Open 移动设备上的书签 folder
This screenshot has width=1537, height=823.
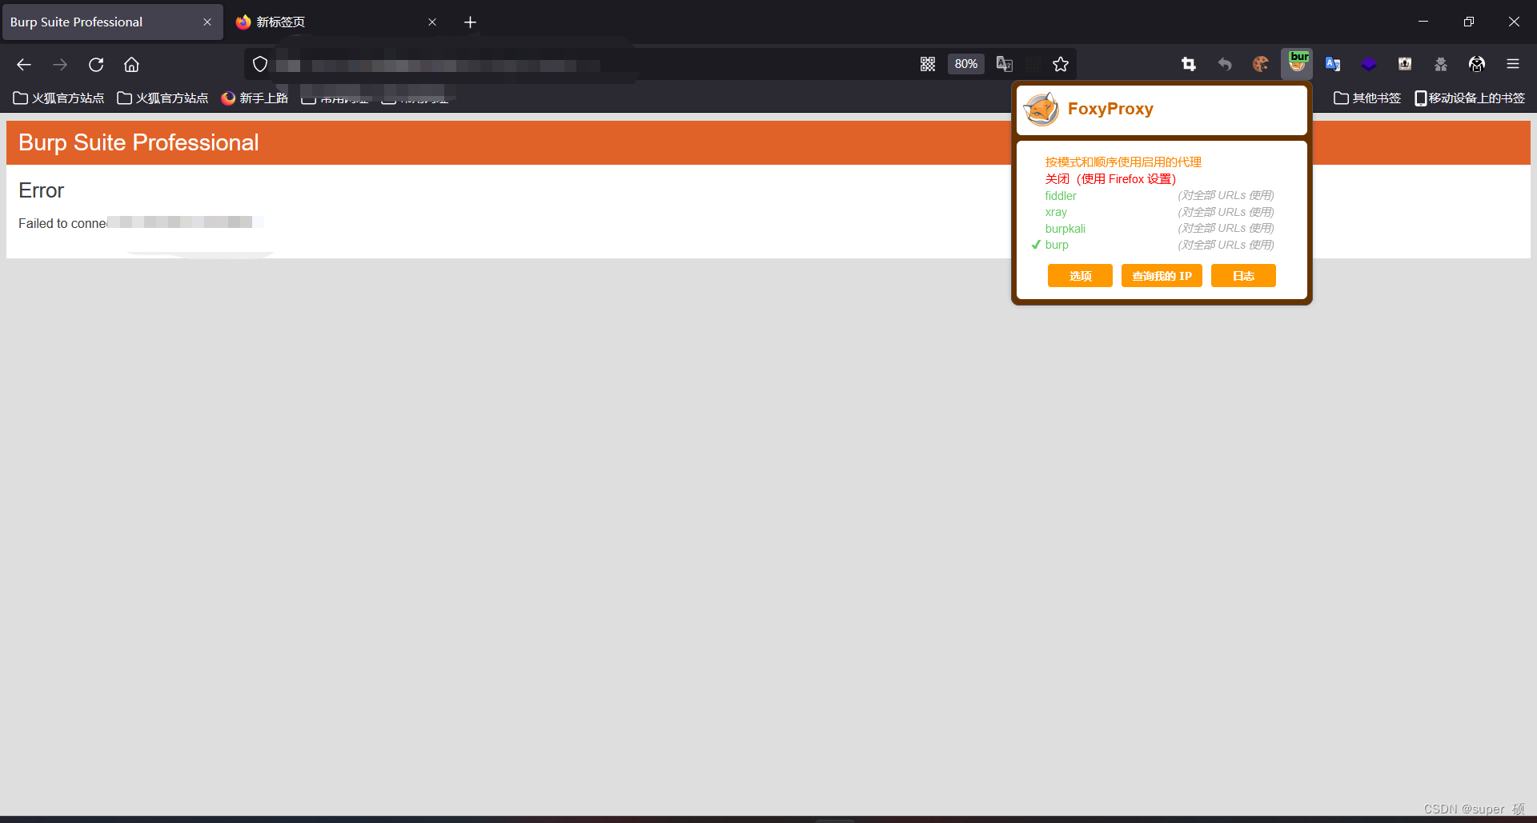pos(1470,98)
